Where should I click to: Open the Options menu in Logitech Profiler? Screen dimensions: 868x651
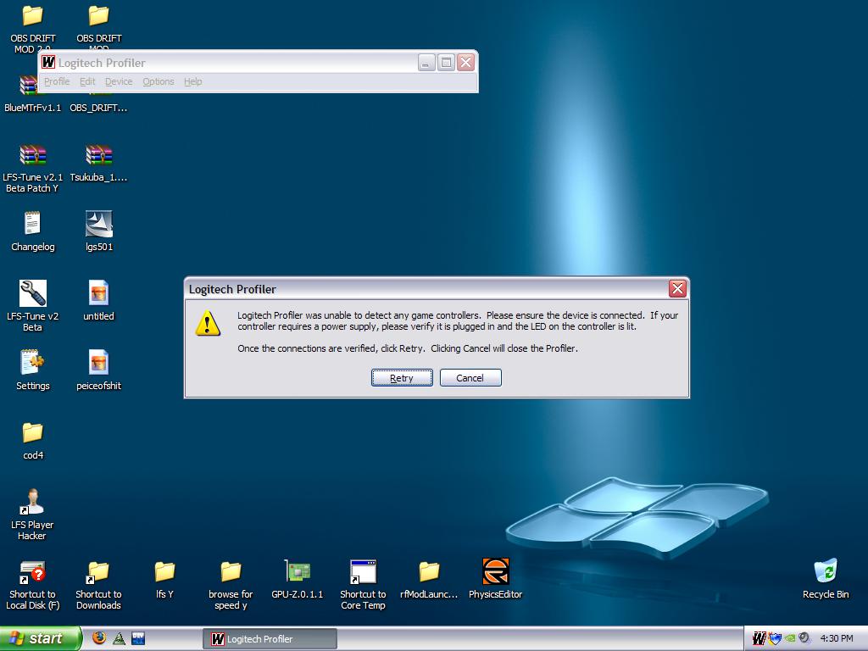(159, 81)
